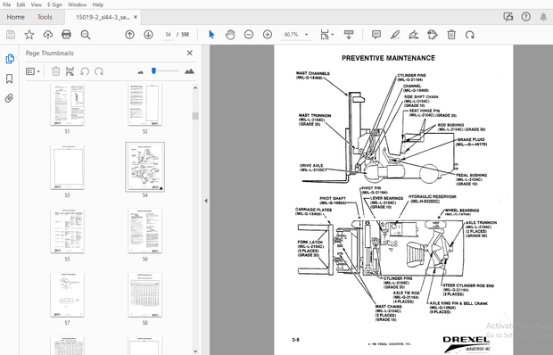Click the page number field showing 54
This screenshot has width=553, height=355.
pyautogui.click(x=168, y=35)
